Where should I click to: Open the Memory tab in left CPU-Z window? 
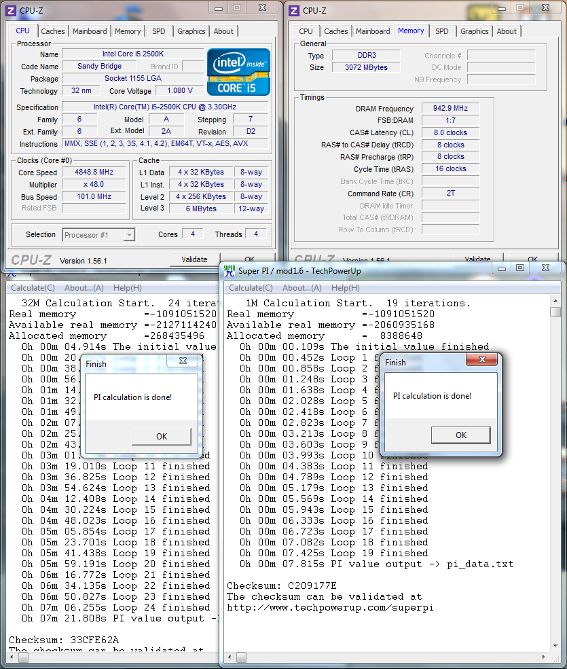pos(128,31)
